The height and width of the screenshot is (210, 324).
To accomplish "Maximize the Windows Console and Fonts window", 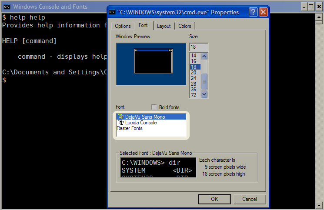I will (x=311, y=7).
